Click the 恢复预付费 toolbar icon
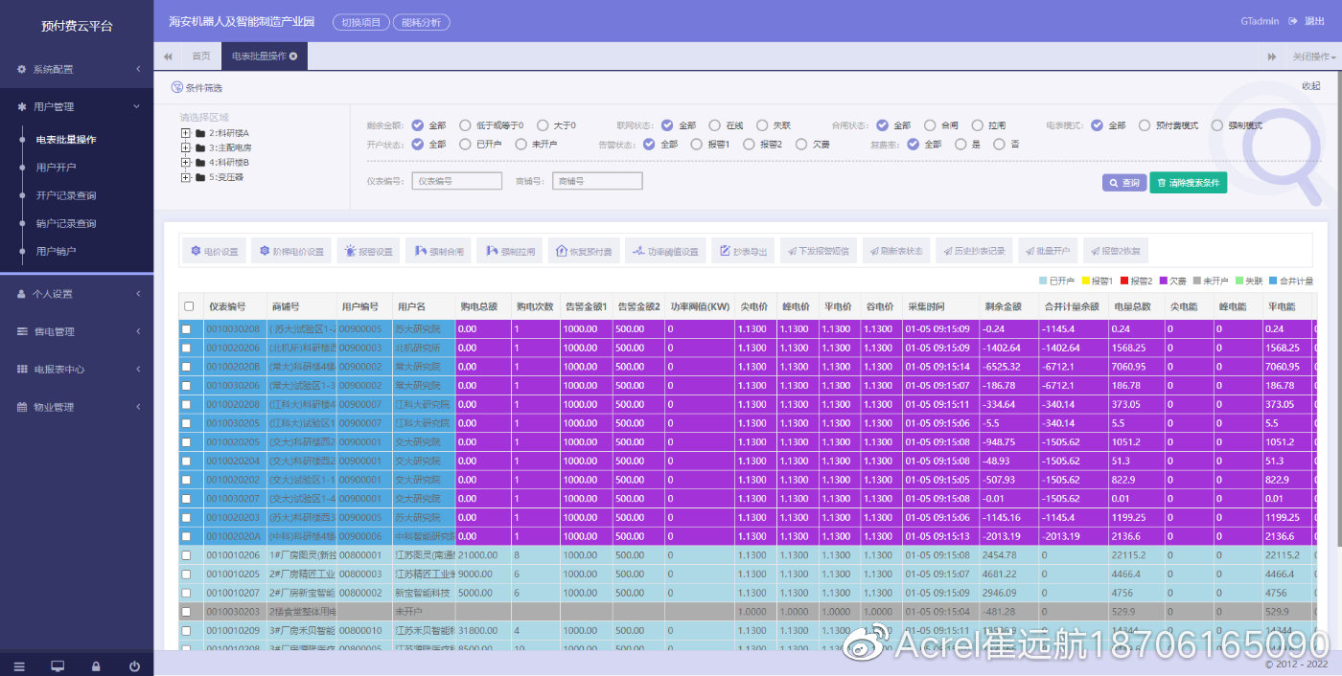 (584, 252)
